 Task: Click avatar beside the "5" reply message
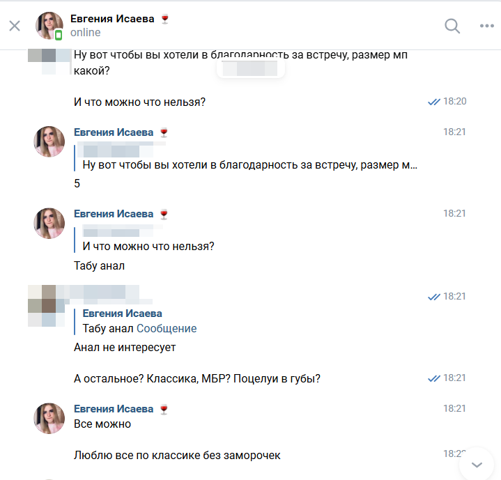tap(49, 141)
